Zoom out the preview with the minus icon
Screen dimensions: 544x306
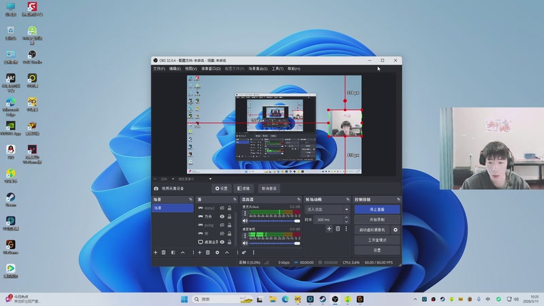point(155,179)
